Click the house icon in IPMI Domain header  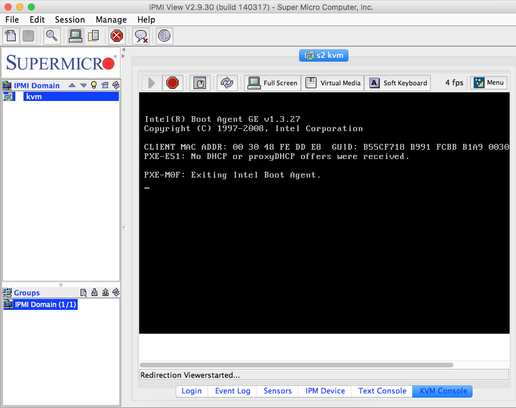pyautogui.click(x=105, y=85)
